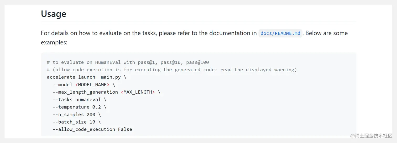Screen dimensions: 397x143
Task: Click the --allow_code_execution=False line
Action: [92, 129]
